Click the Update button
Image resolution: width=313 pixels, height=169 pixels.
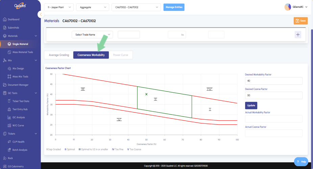(x=251, y=105)
